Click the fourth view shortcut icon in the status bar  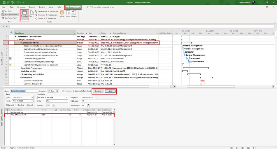click(248, 148)
